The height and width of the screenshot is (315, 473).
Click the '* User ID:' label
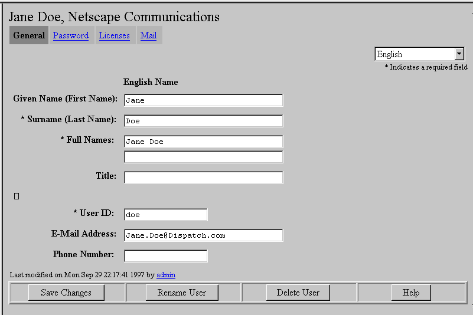pyautogui.click(x=94, y=213)
